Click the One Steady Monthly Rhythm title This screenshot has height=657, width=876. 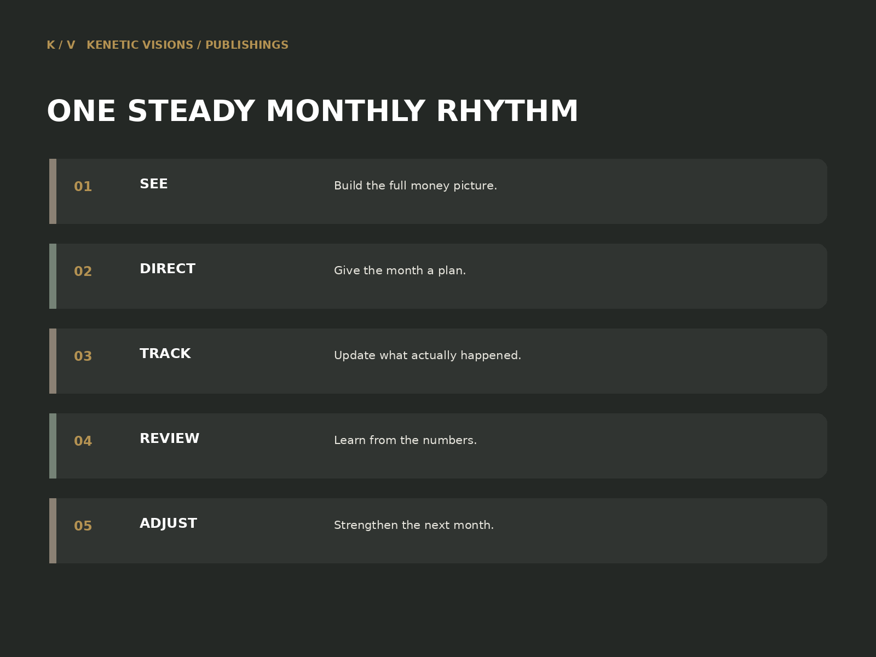pyautogui.click(x=312, y=112)
